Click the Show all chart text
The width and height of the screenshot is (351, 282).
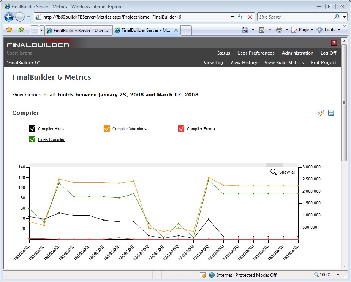click(x=287, y=172)
